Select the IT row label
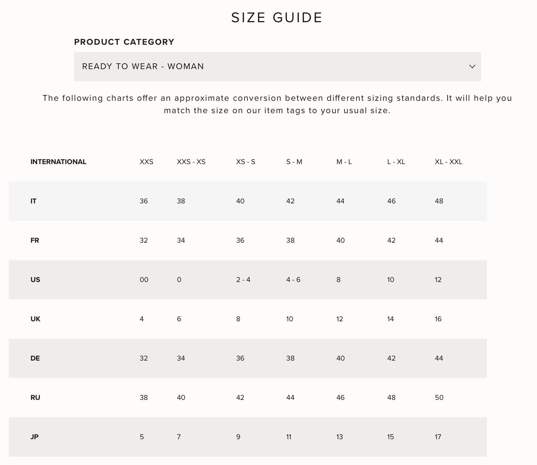This screenshot has height=465, width=537. coord(33,201)
